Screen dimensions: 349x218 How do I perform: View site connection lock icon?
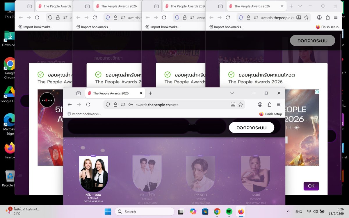115,104
